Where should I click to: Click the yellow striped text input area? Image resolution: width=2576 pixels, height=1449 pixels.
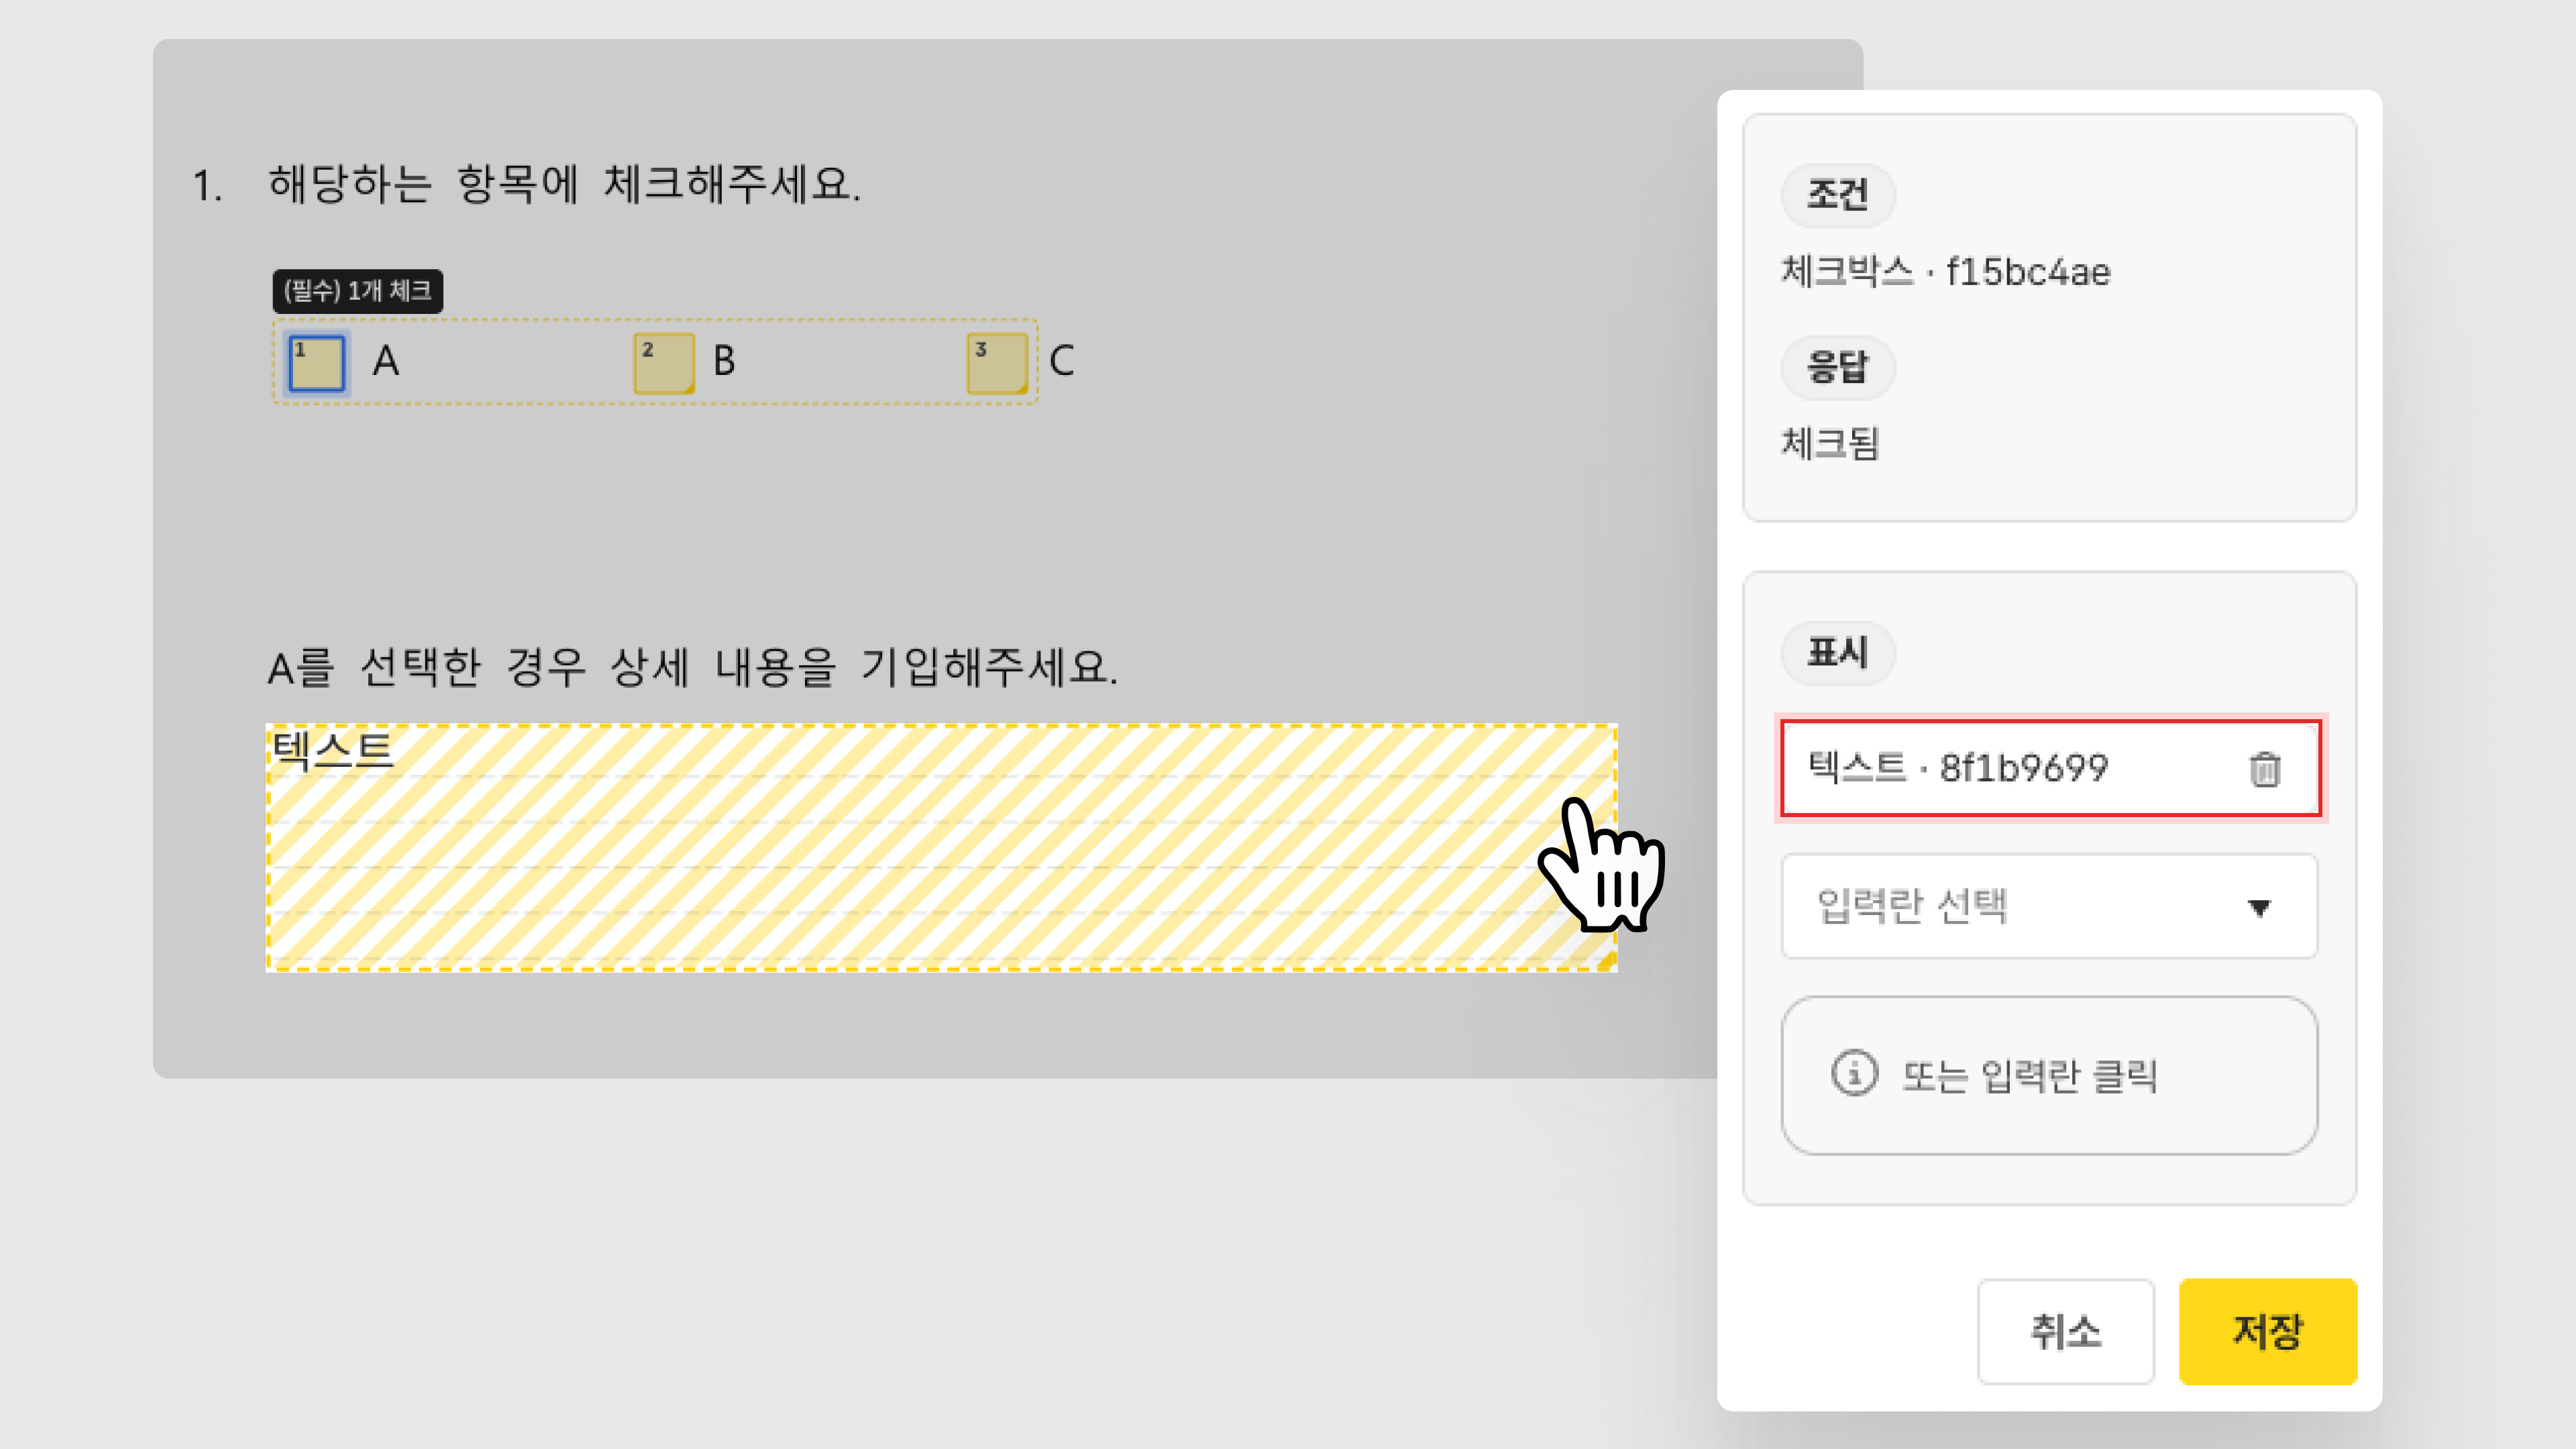pyautogui.click(x=941, y=848)
